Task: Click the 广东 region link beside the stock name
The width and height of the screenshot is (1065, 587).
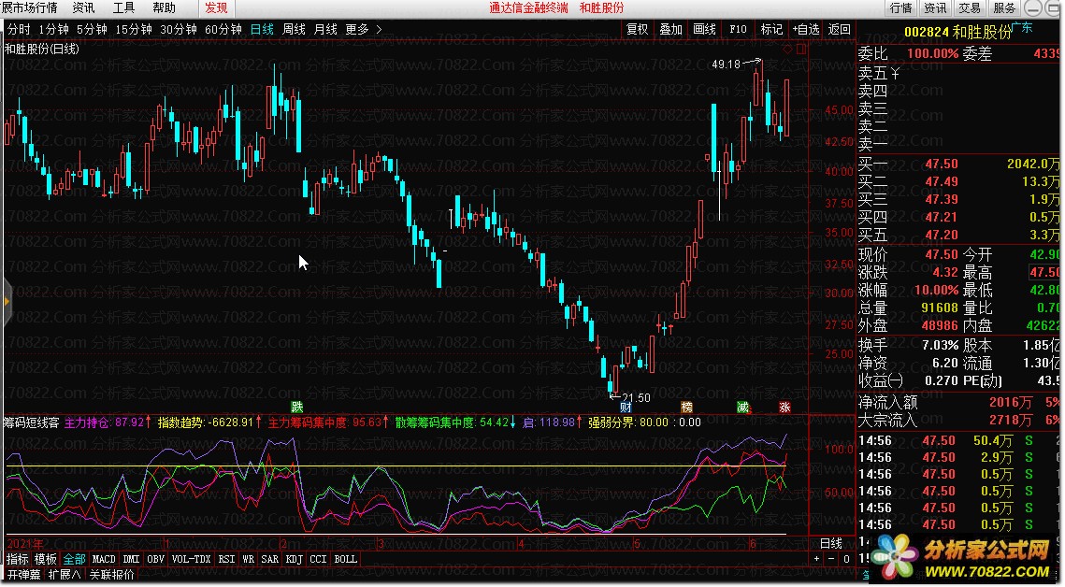Action: 1022,28
